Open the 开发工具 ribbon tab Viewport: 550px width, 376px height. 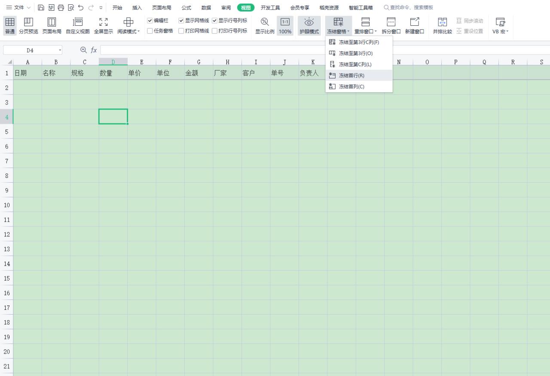point(270,7)
